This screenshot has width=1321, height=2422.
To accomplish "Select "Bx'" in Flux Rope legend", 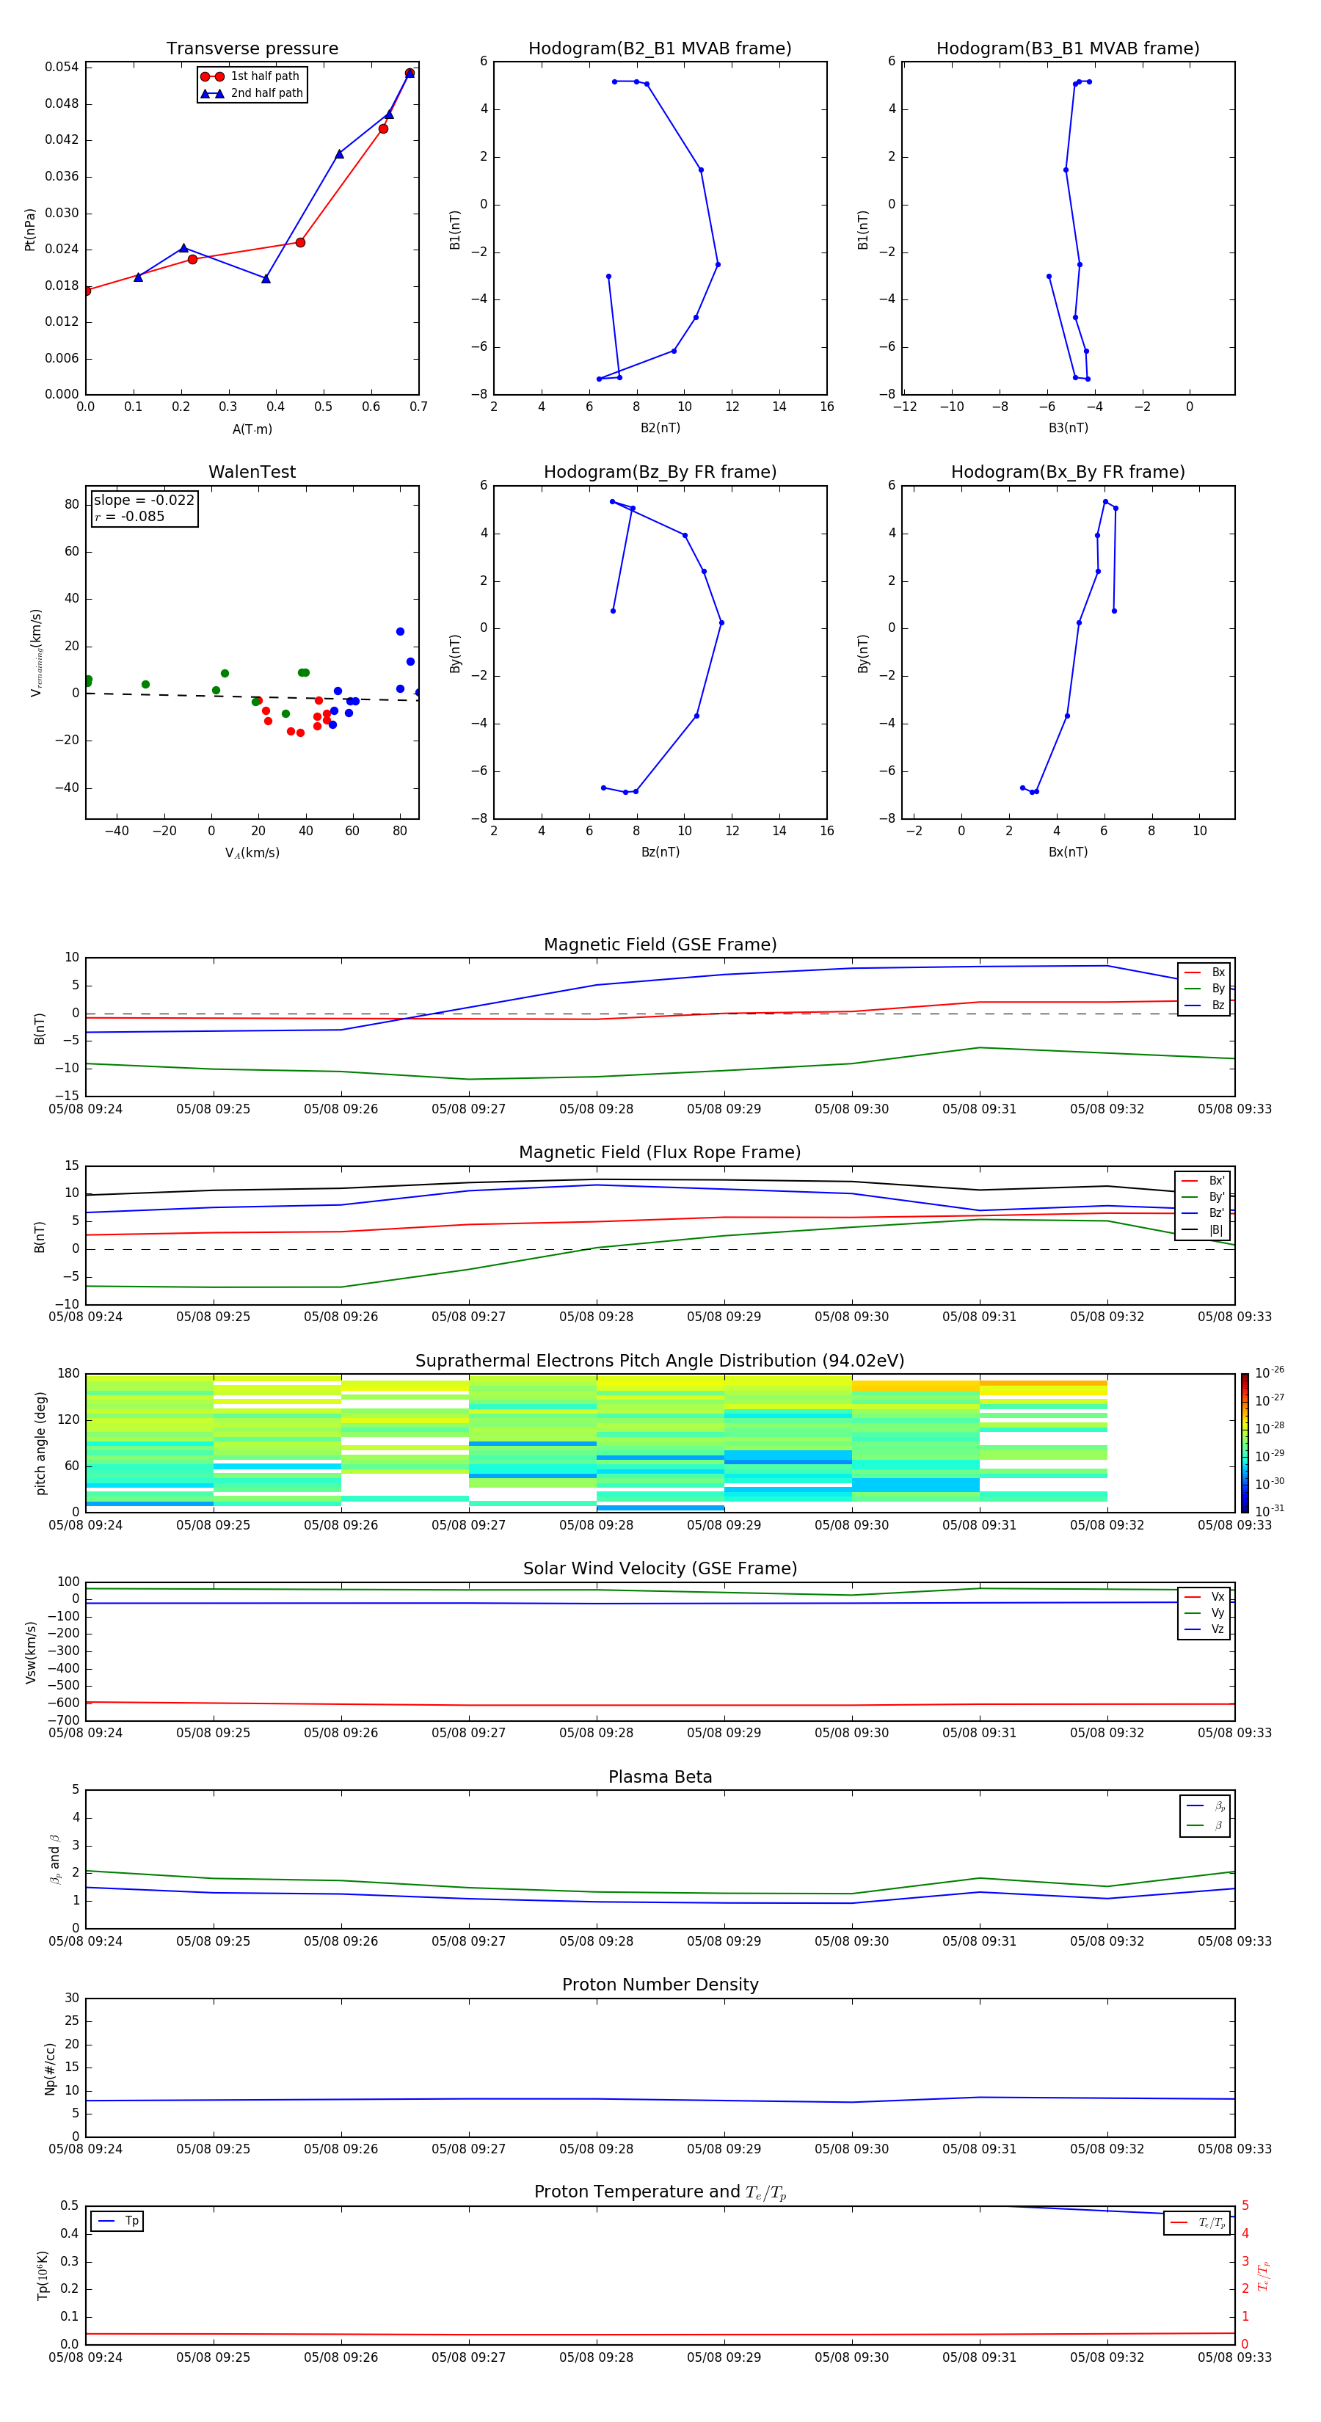I will [1204, 1181].
